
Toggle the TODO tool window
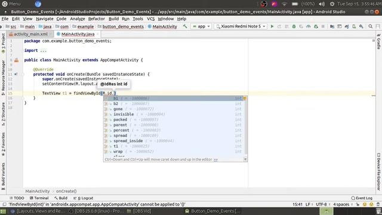(17, 198)
